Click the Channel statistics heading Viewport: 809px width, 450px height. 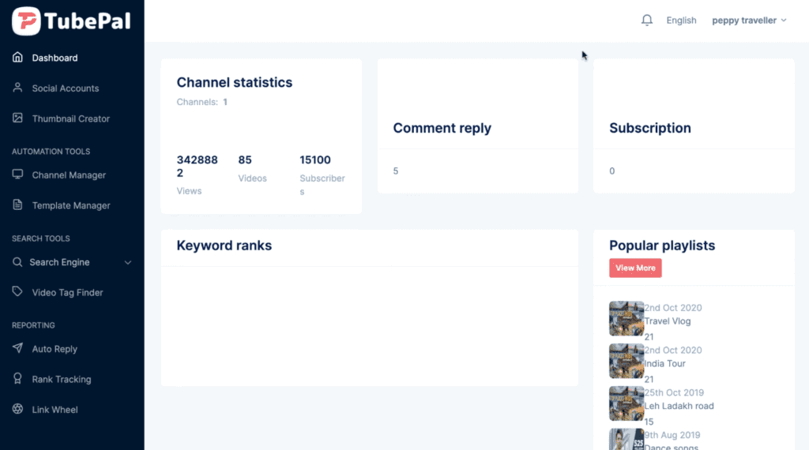[234, 82]
